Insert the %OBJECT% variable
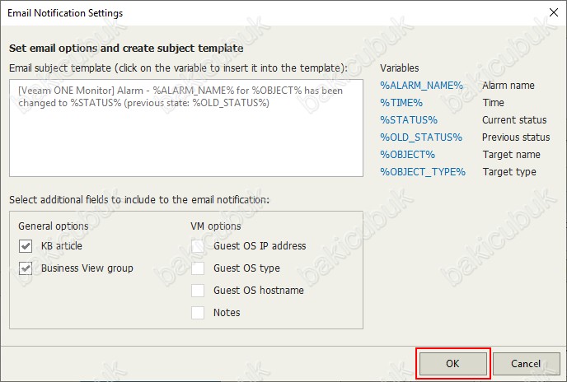 click(x=407, y=155)
